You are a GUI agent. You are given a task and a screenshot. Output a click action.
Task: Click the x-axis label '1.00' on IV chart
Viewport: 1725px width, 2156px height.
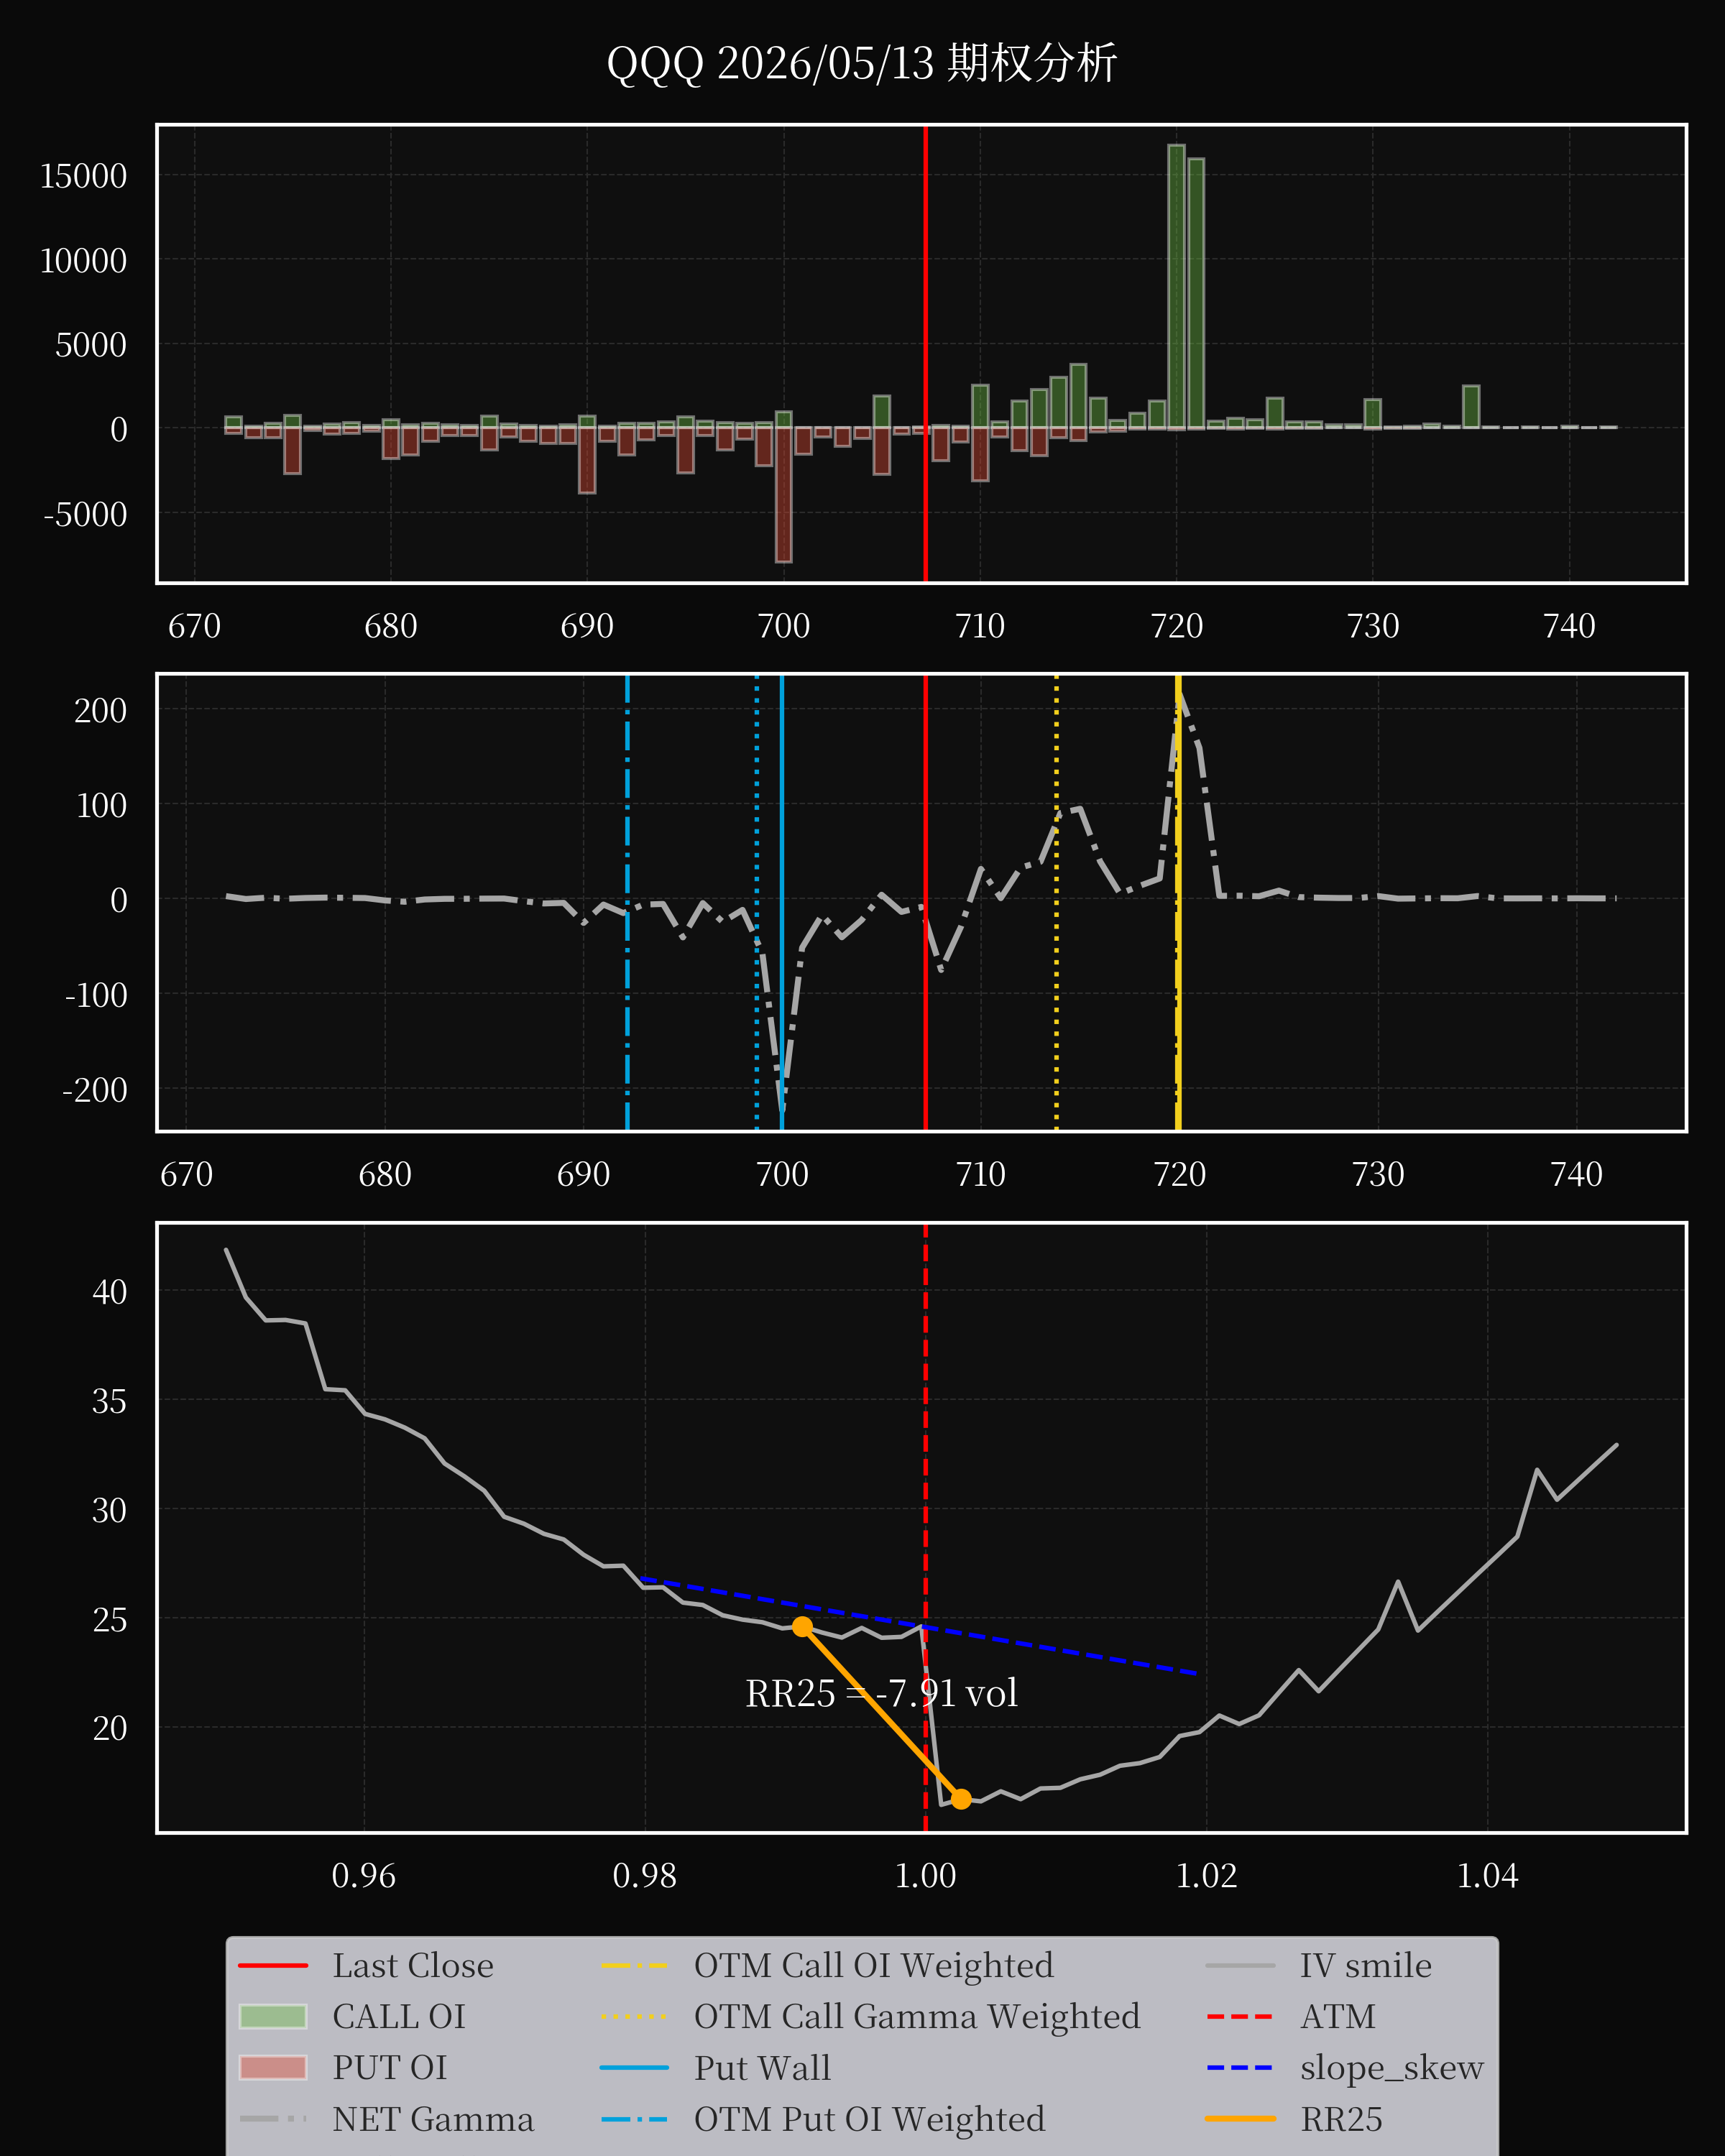pyautogui.click(x=926, y=1875)
